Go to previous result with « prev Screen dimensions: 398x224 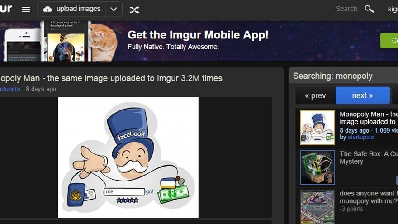click(315, 95)
